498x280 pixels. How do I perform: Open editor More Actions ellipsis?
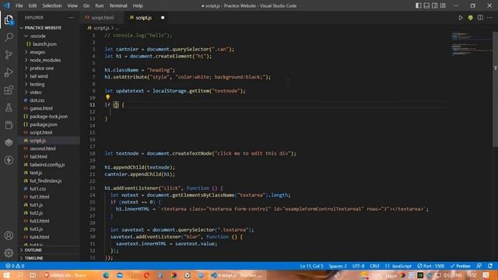click(489, 18)
